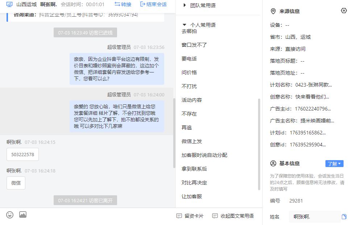Copy the name with the copy icon
Viewport: 349px width, 225px height.
pyautogui.click(x=344, y=217)
